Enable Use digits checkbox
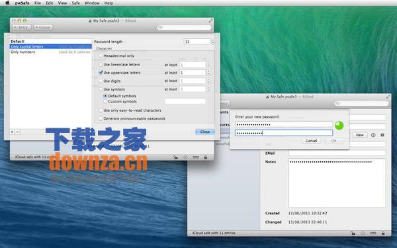Screen dimensions: 397x248 point(101,81)
